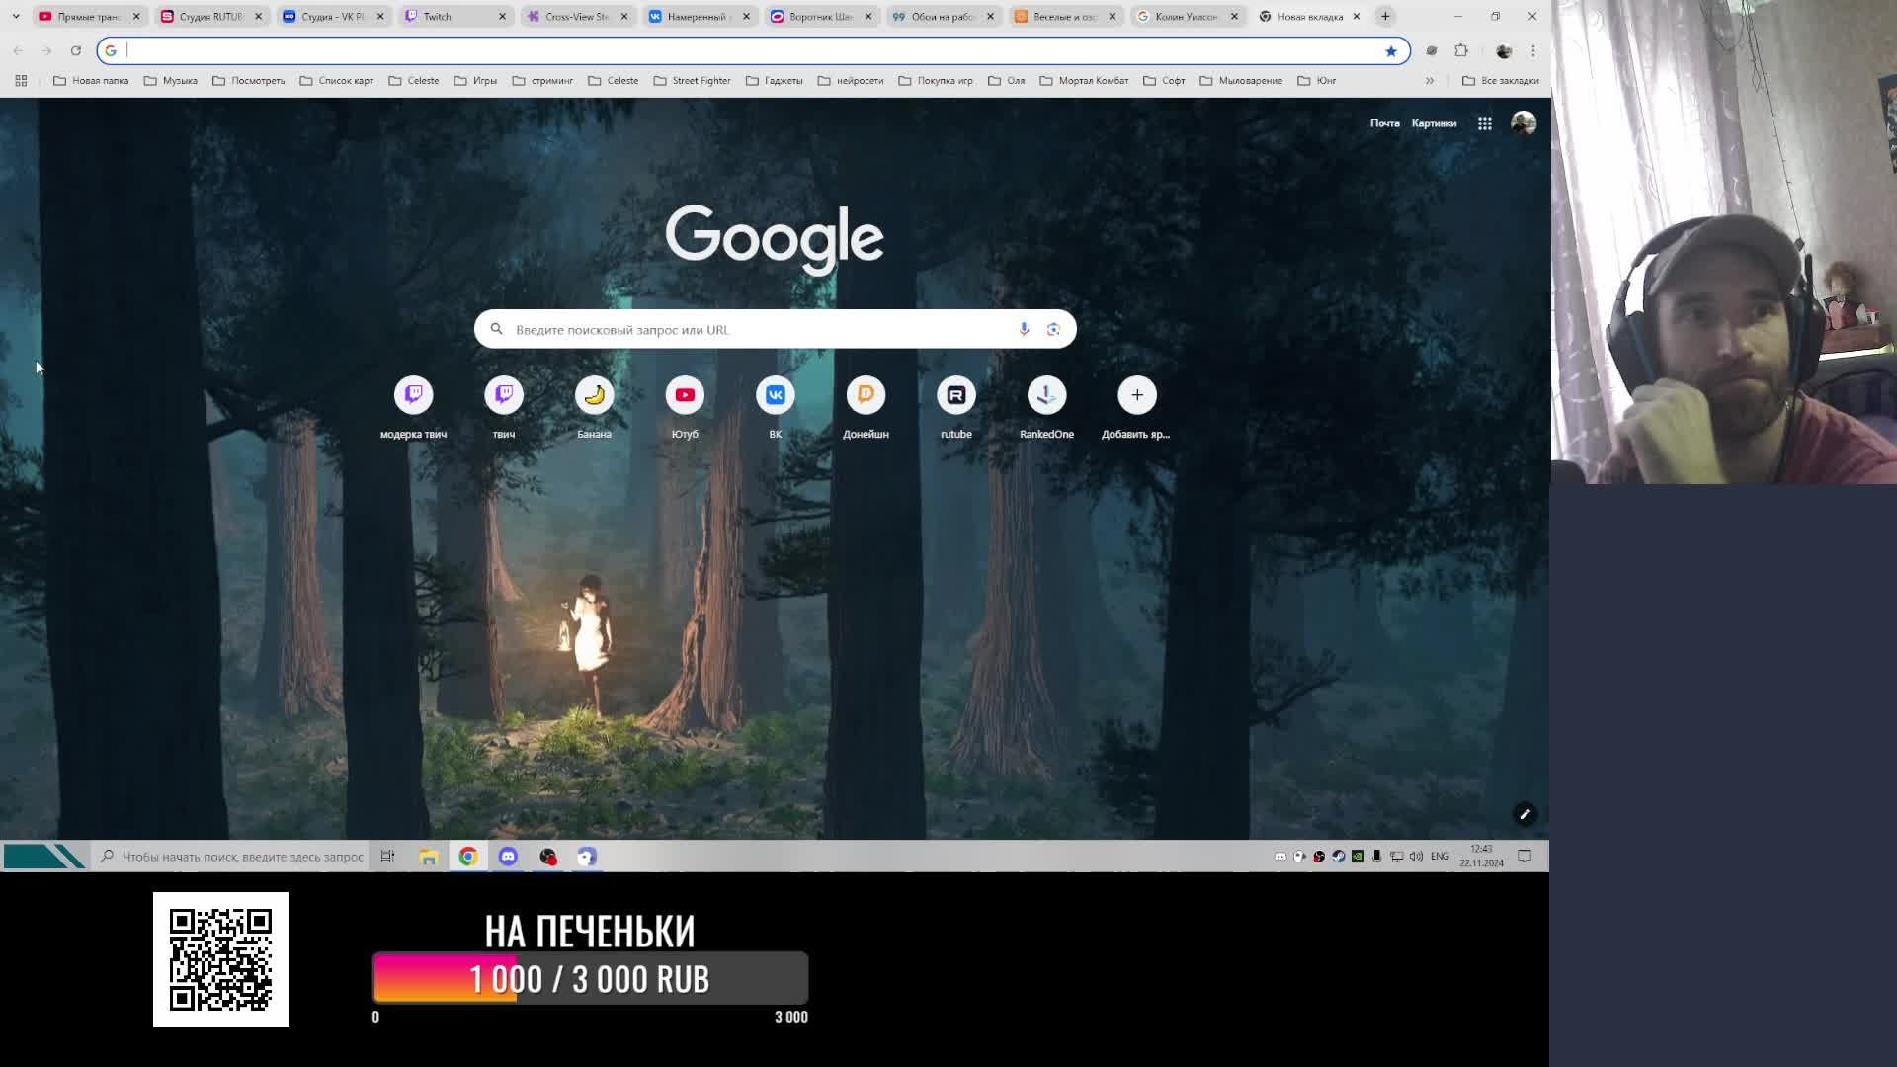The image size is (1897, 1067).
Task: Open the Google apps grid
Action: point(1484,123)
